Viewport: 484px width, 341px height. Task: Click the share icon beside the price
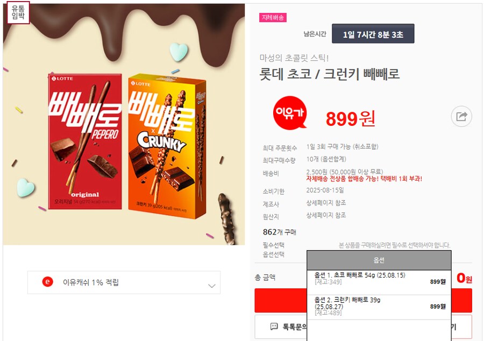461,116
